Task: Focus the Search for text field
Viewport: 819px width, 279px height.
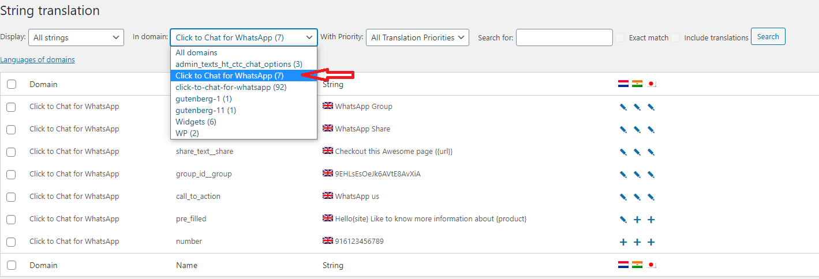Action: click(x=564, y=37)
